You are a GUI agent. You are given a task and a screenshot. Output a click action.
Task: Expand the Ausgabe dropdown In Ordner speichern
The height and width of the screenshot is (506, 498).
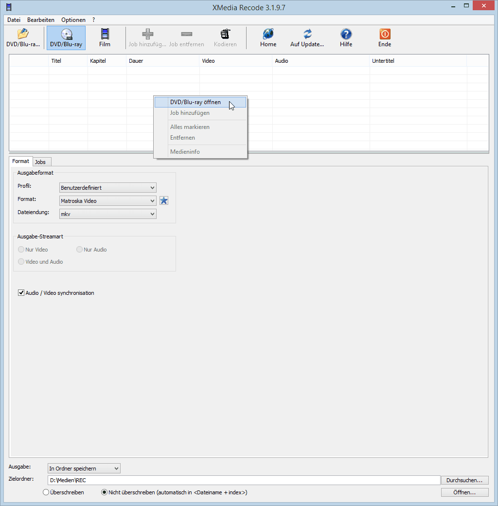coord(84,468)
